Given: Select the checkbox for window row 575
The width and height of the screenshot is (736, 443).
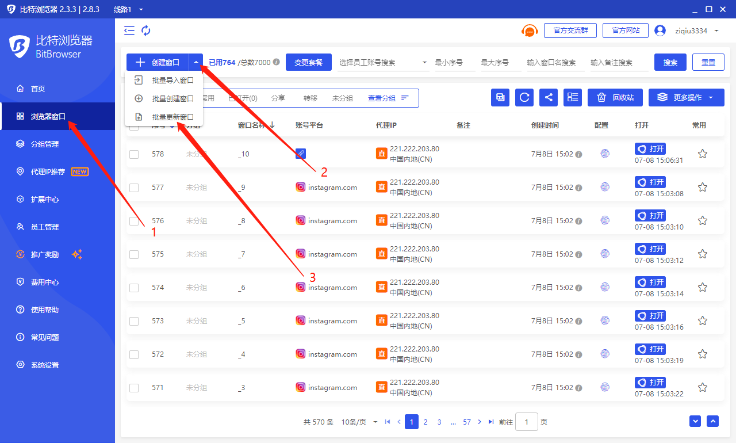Looking at the screenshot, I should coord(134,254).
